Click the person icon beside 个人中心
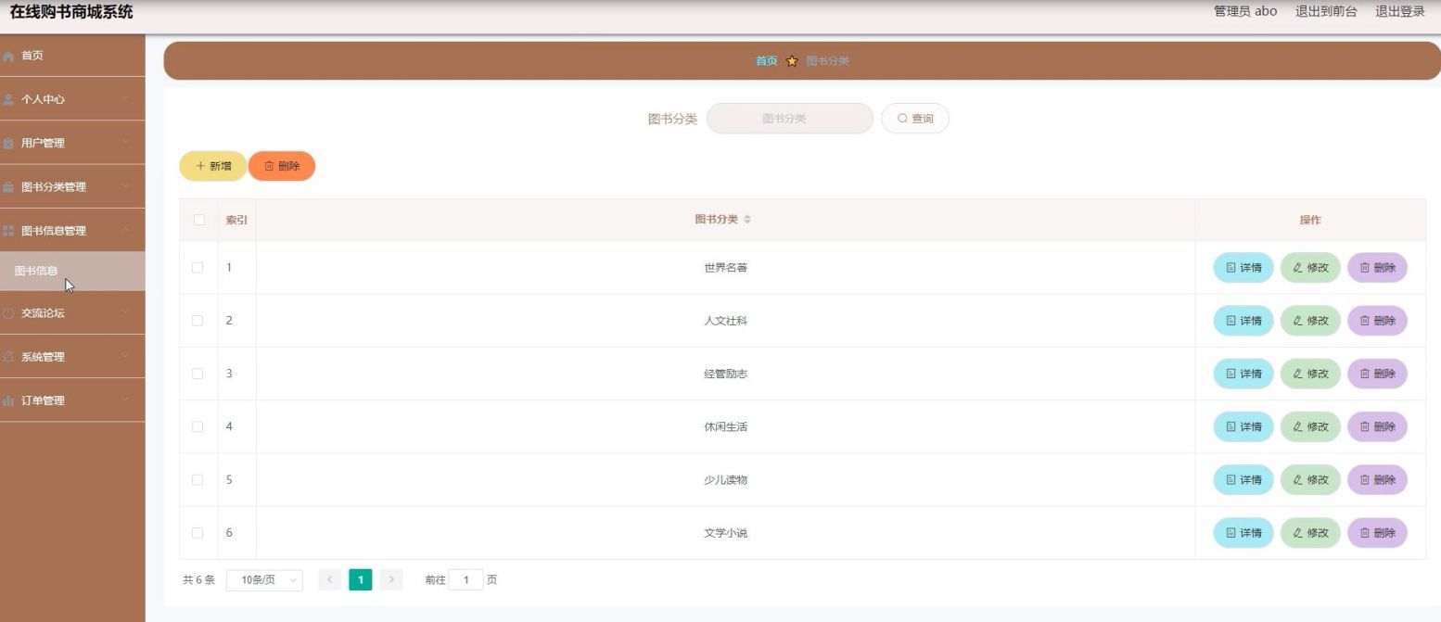Screen dimensions: 1441x622 point(8,99)
